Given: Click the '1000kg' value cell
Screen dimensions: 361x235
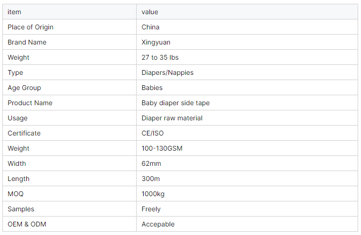Looking at the screenshot, I should [153, 194].
